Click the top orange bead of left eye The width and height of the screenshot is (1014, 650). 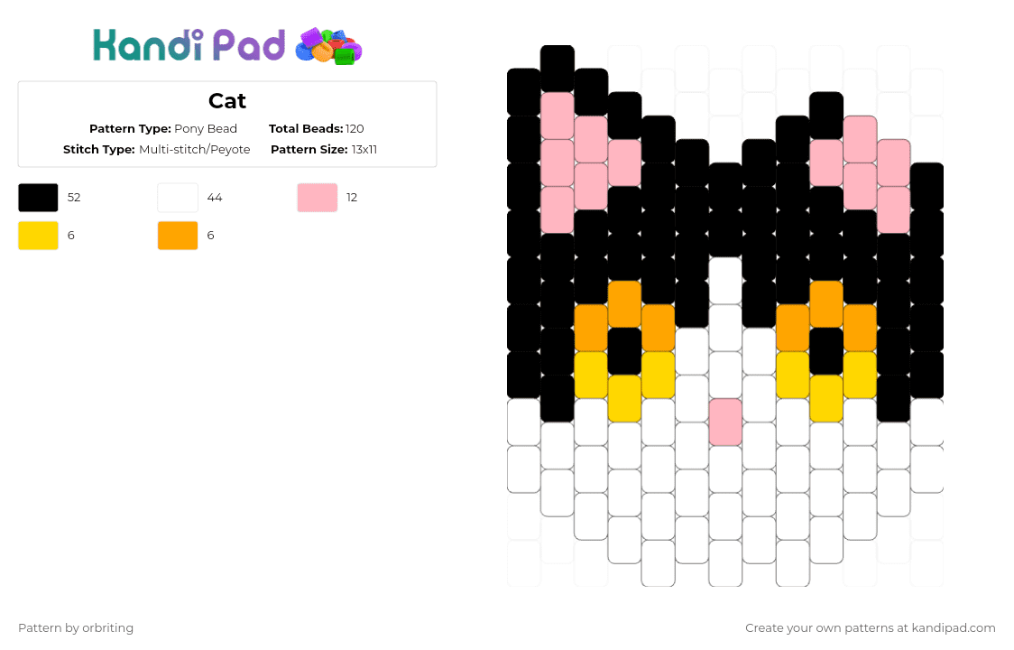coord(624,304)
